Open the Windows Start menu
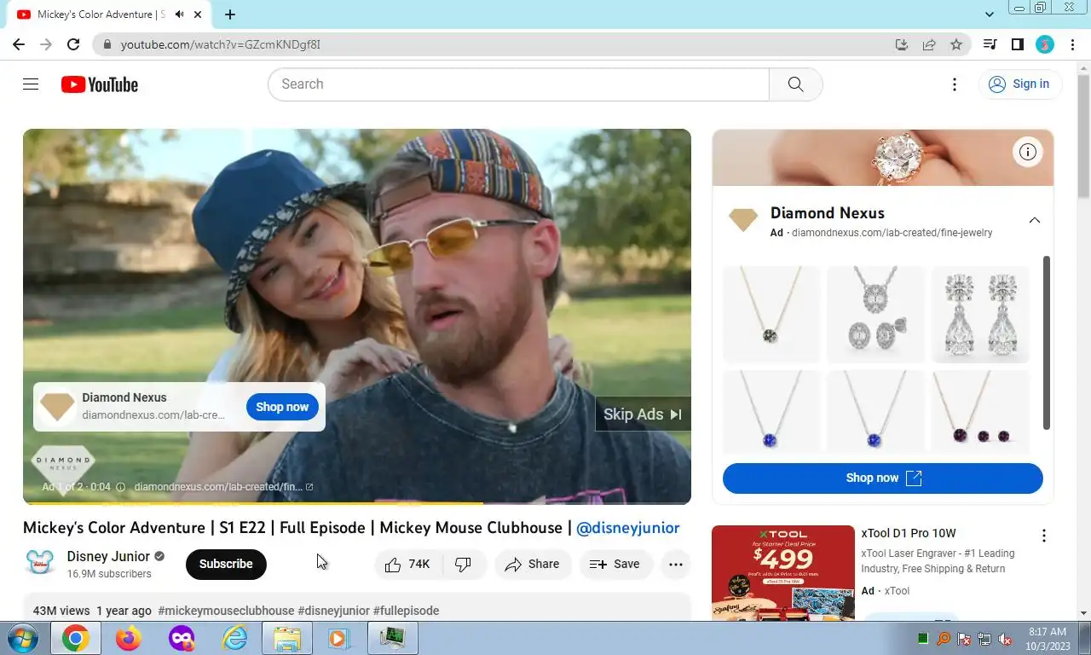1091x655 pixels. [22, 638]
